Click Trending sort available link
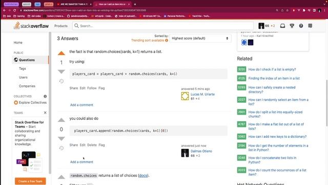The height and width of the screenshot is (185, 328). [x=148, y=40]
